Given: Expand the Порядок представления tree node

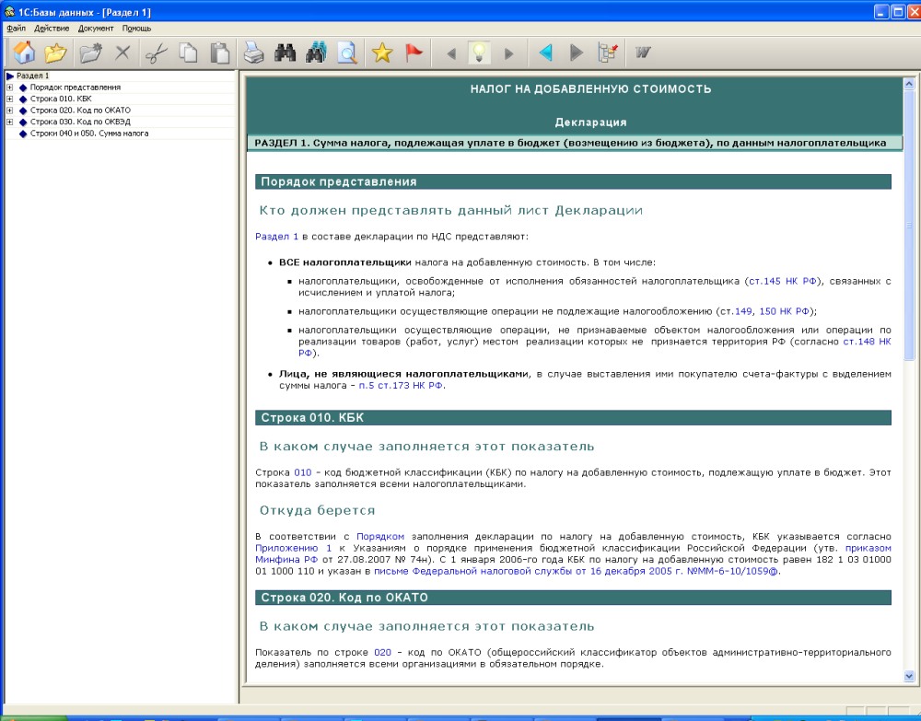Looking at the screenshot, I should coord(9,87).
